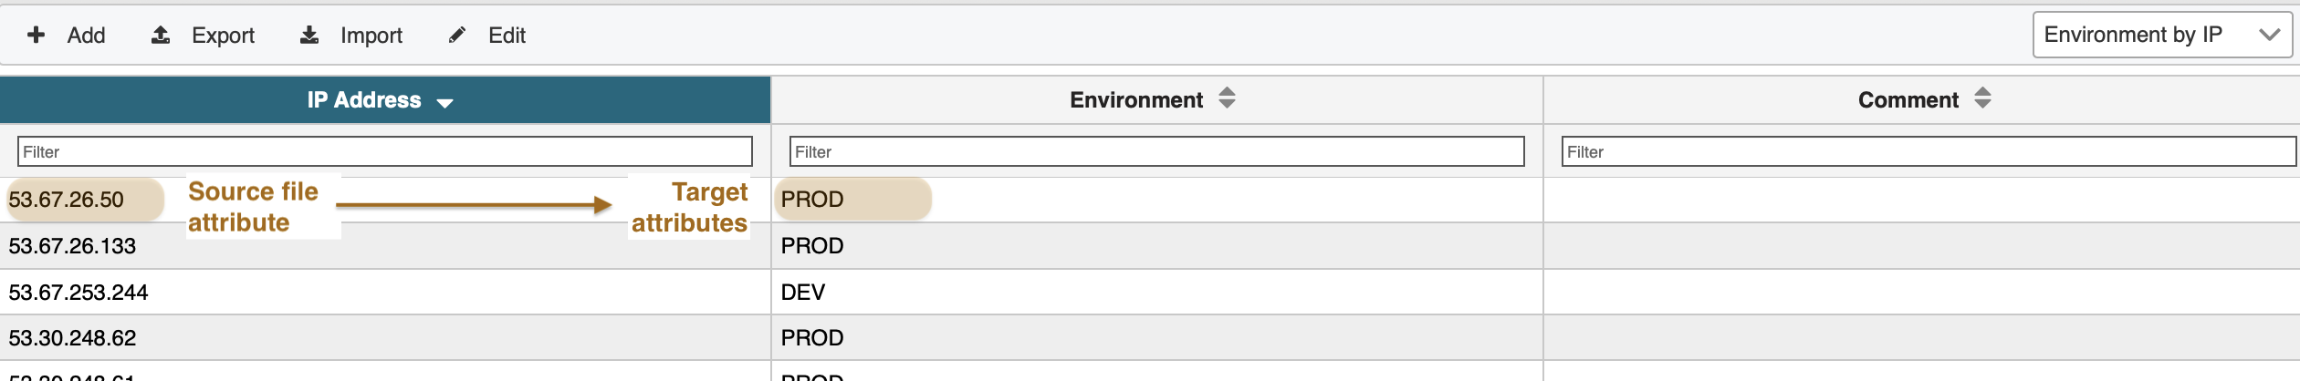Open the Environment by IP dropdown
Viewport: 2300px width, 381px height.
click(x=2161, y=35)
